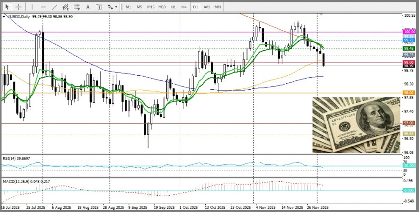Choose the text 'A' annotation tool
Viewport: 419px width, 212px height.
[x=88, y=7]
